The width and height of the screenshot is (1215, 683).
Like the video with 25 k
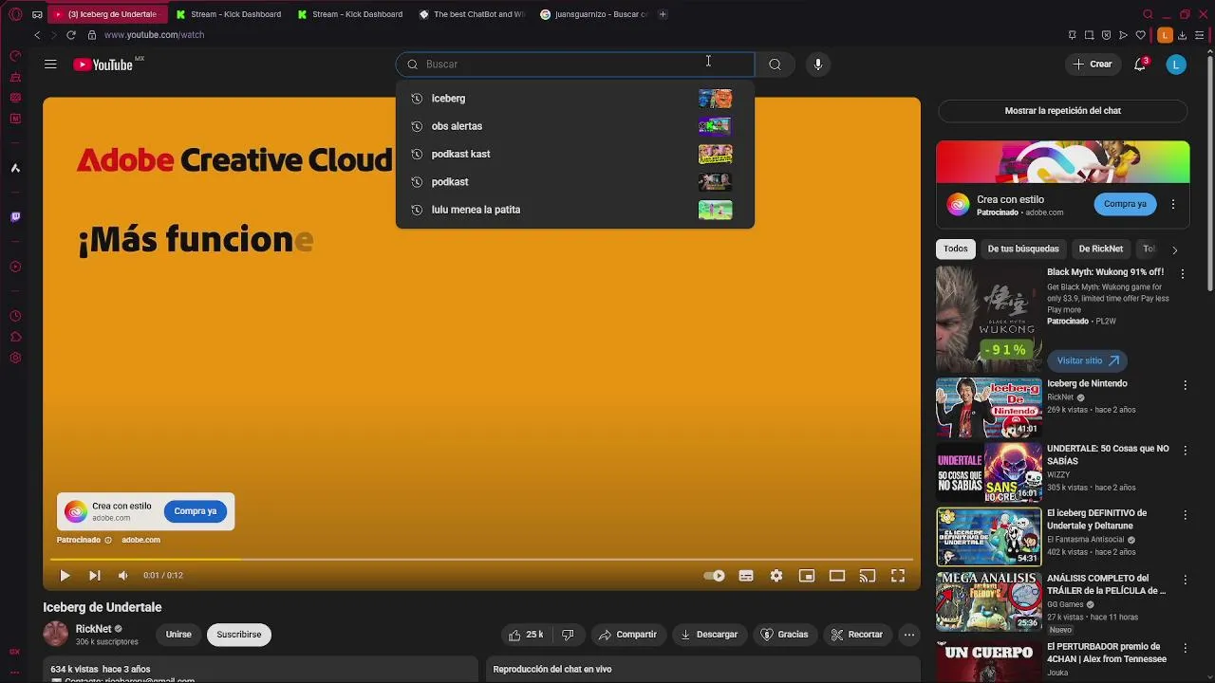pos(526,635)
